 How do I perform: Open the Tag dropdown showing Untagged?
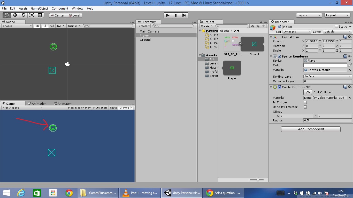pyautogui.click(x=297, y=32)
